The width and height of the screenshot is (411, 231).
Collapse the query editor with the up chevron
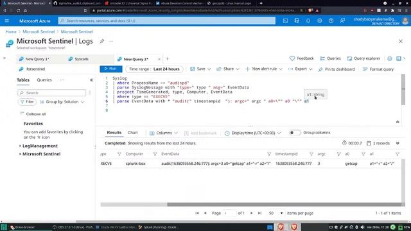pos(398,122)
